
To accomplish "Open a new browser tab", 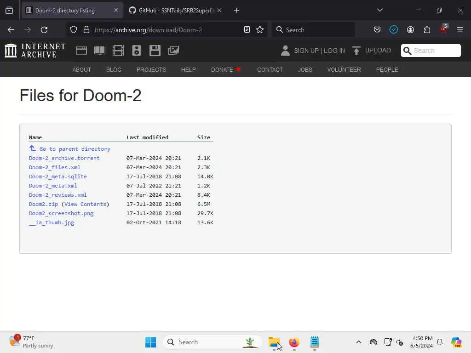I will (x=237, y=11).
